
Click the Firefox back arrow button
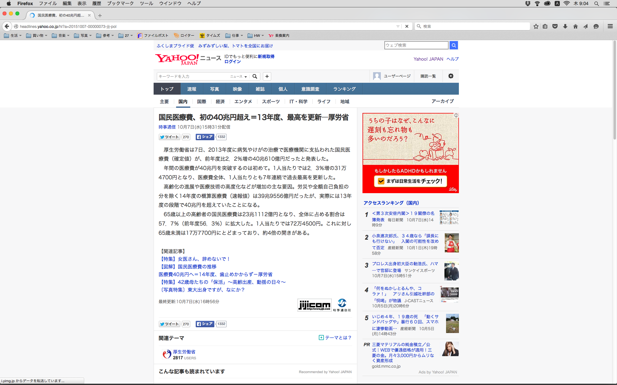click(7, 26)
